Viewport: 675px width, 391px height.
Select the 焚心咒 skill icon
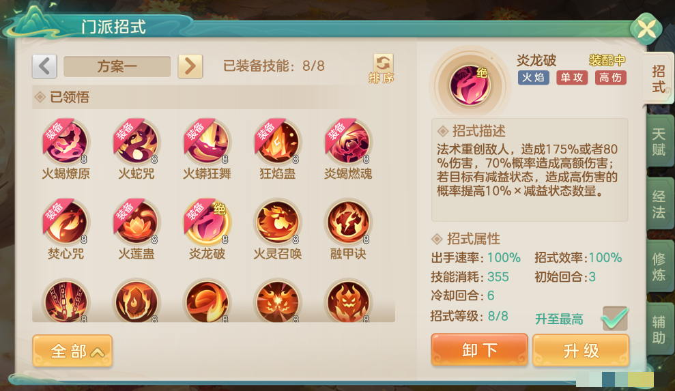point(66,222)
